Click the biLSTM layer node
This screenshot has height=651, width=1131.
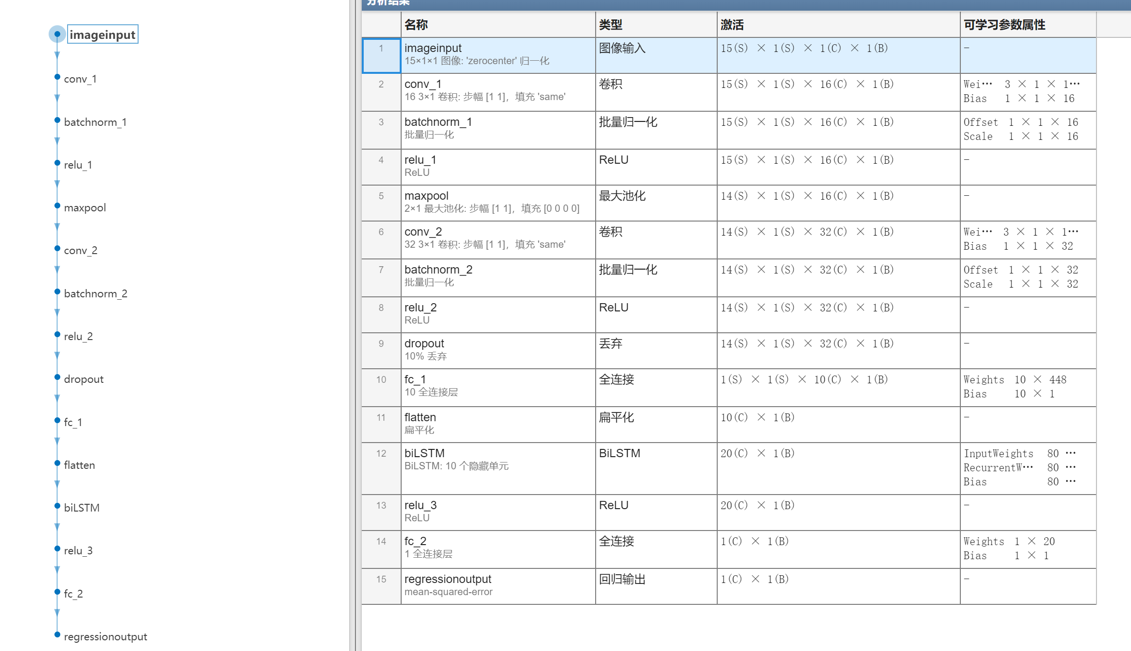82,508
